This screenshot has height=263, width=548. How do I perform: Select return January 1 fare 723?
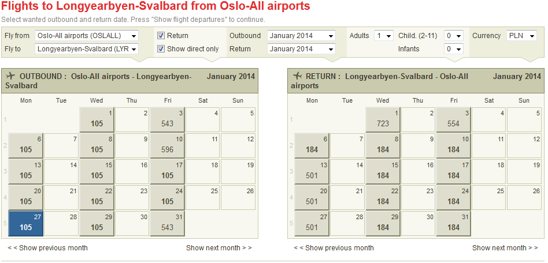click(383, 119)
